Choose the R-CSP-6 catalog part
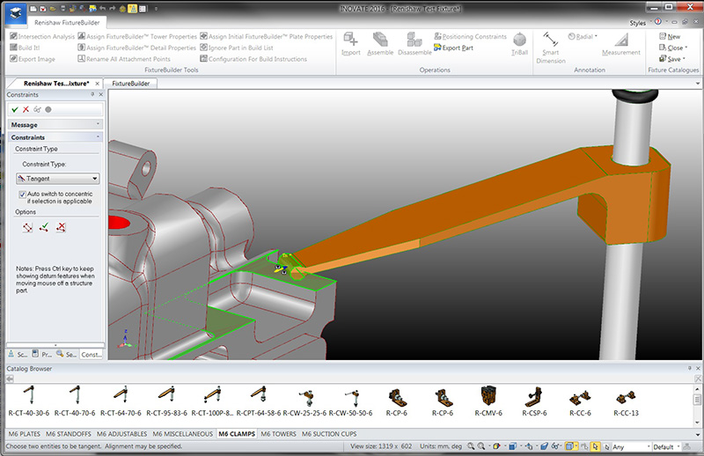The height and width of the screenshot is (456, 704). (x=534, y=399)
